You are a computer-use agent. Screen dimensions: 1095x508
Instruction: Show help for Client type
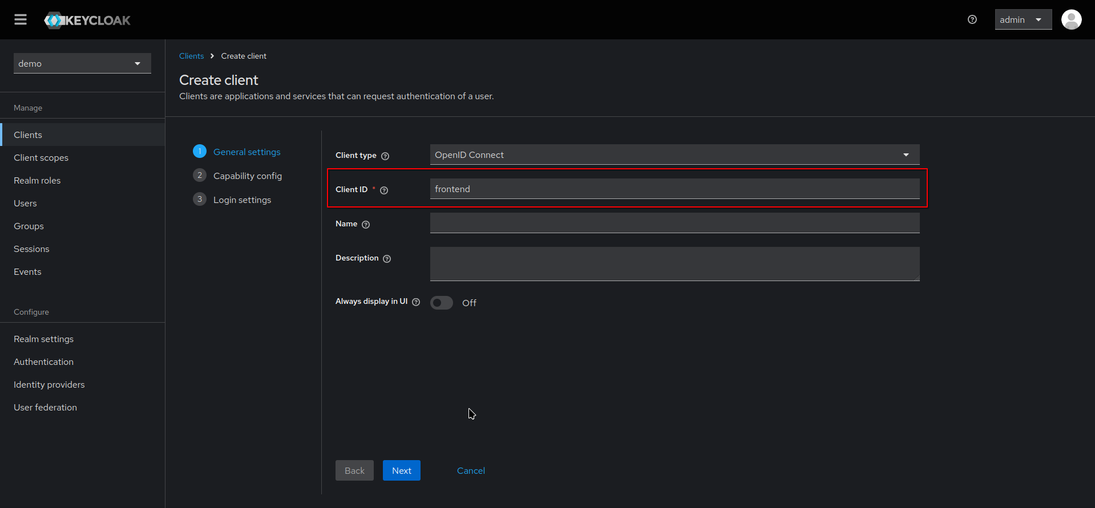[x=385, y=156]
